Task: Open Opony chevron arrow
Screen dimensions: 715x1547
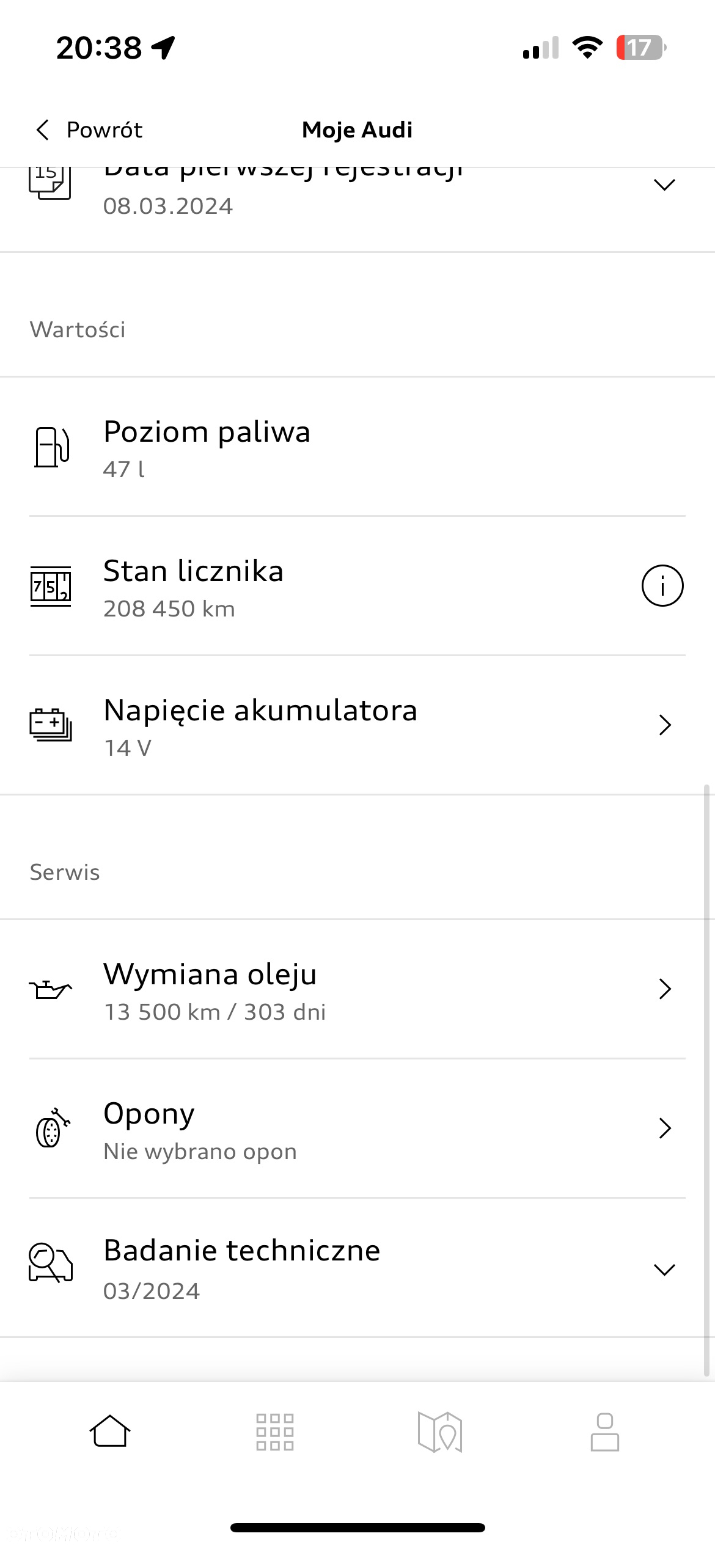Action: [665, 1128]
